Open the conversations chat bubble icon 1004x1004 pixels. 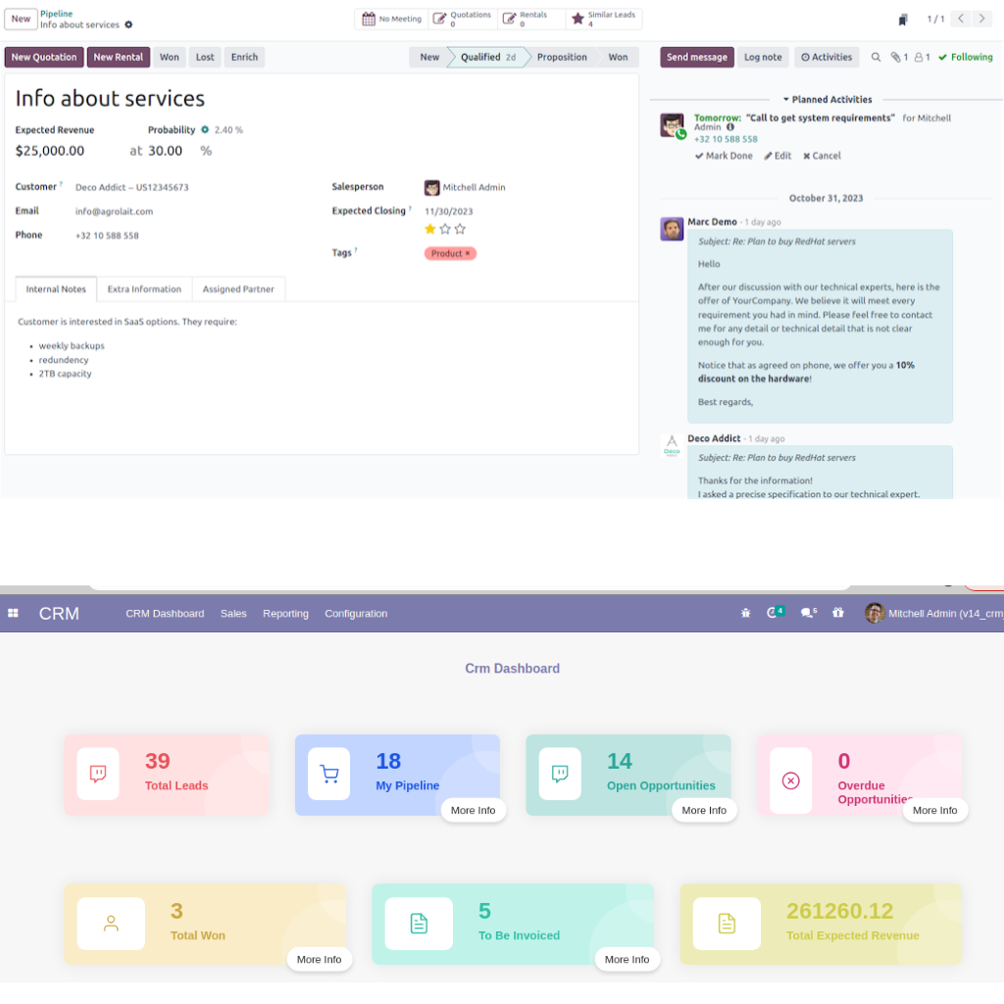coord(808,614)
